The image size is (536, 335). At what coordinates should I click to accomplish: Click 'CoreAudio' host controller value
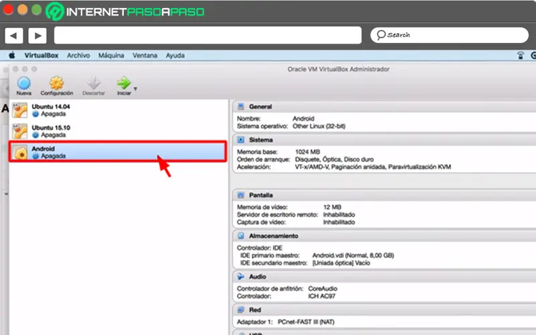(323, 289)
